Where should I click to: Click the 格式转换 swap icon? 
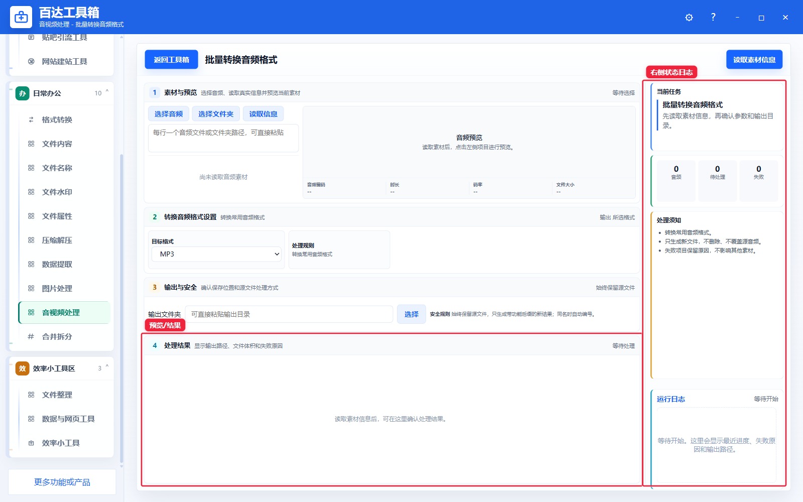coord(31,119)
